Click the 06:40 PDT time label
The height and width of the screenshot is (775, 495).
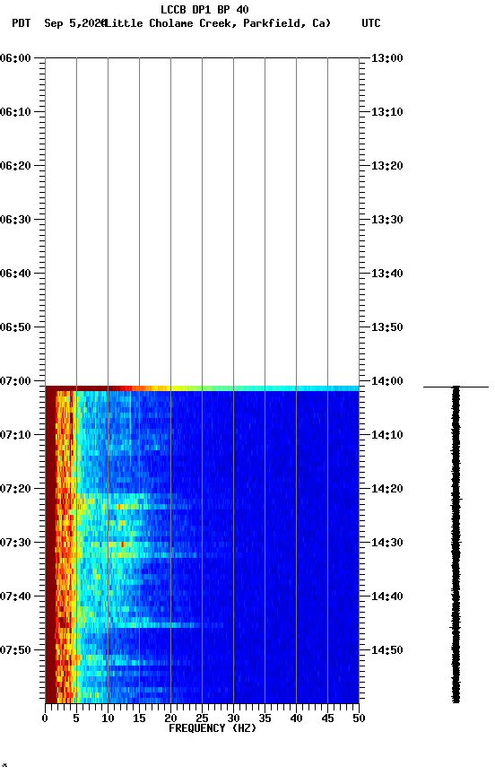click(15, 274)
